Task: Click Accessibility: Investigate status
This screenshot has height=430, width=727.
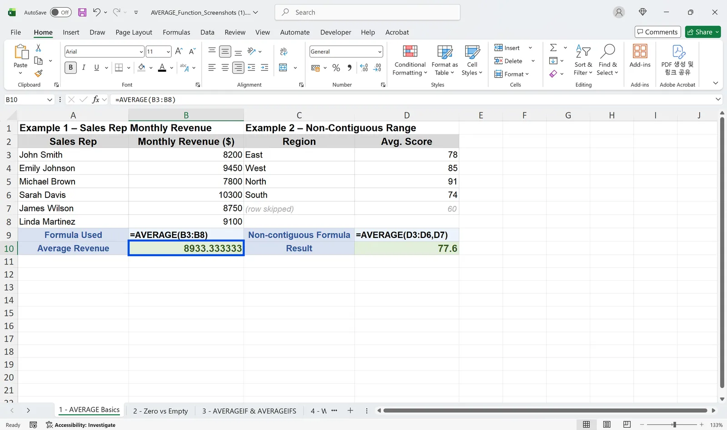Action: coord(81,425)
